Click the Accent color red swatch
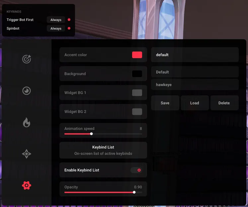This screenshot has width=248, height=207. [x=137, y=55]
